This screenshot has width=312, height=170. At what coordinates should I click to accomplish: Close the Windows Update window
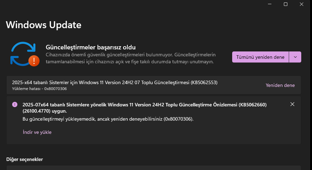click(302, 4)
